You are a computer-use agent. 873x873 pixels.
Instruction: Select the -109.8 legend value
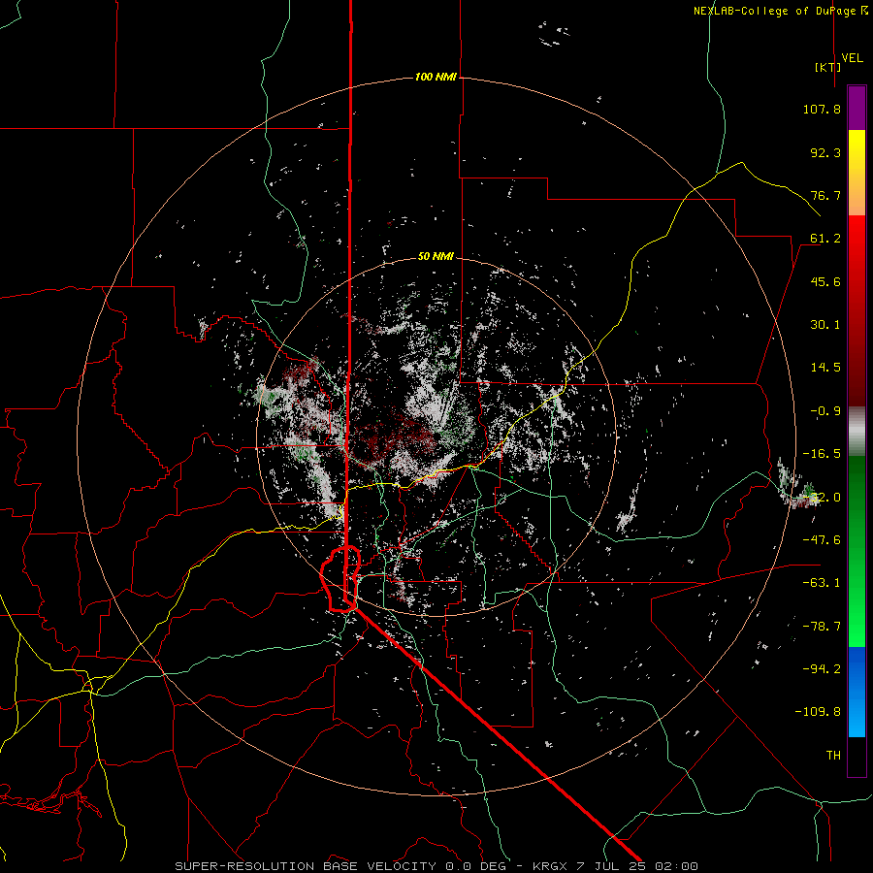coord(818,712)
